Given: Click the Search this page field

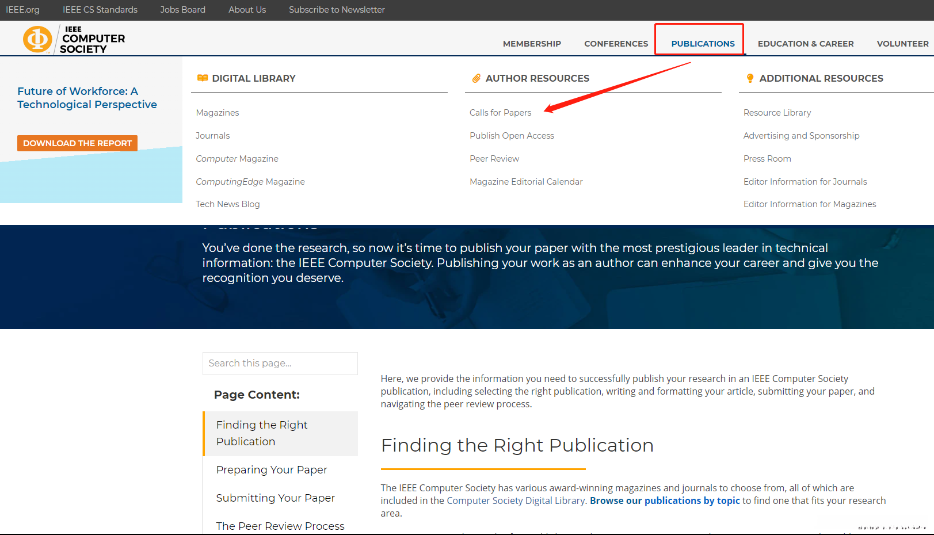Looking at the screenshot, I should 280,364.
